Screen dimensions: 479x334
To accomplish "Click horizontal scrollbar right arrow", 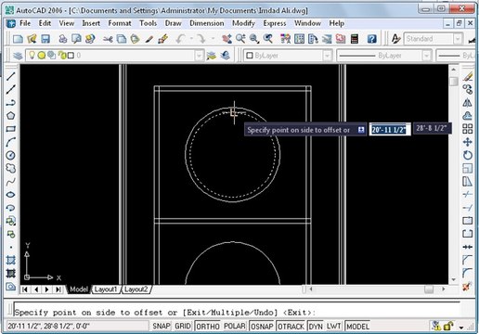I will pos(444,289).
